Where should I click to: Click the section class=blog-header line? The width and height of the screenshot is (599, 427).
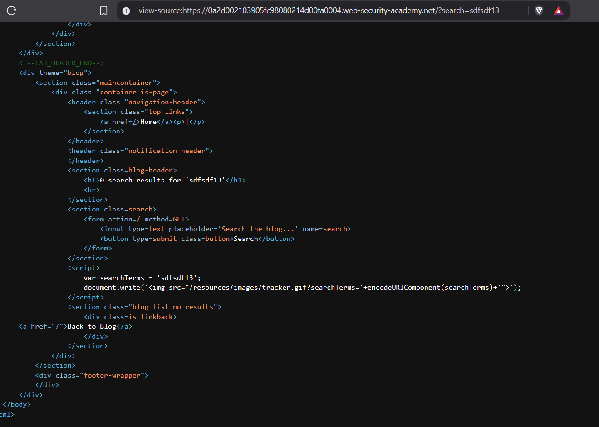tap(122, 170)
